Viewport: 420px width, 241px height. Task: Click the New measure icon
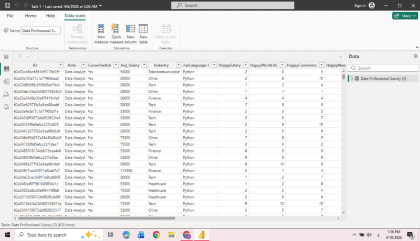101,32
